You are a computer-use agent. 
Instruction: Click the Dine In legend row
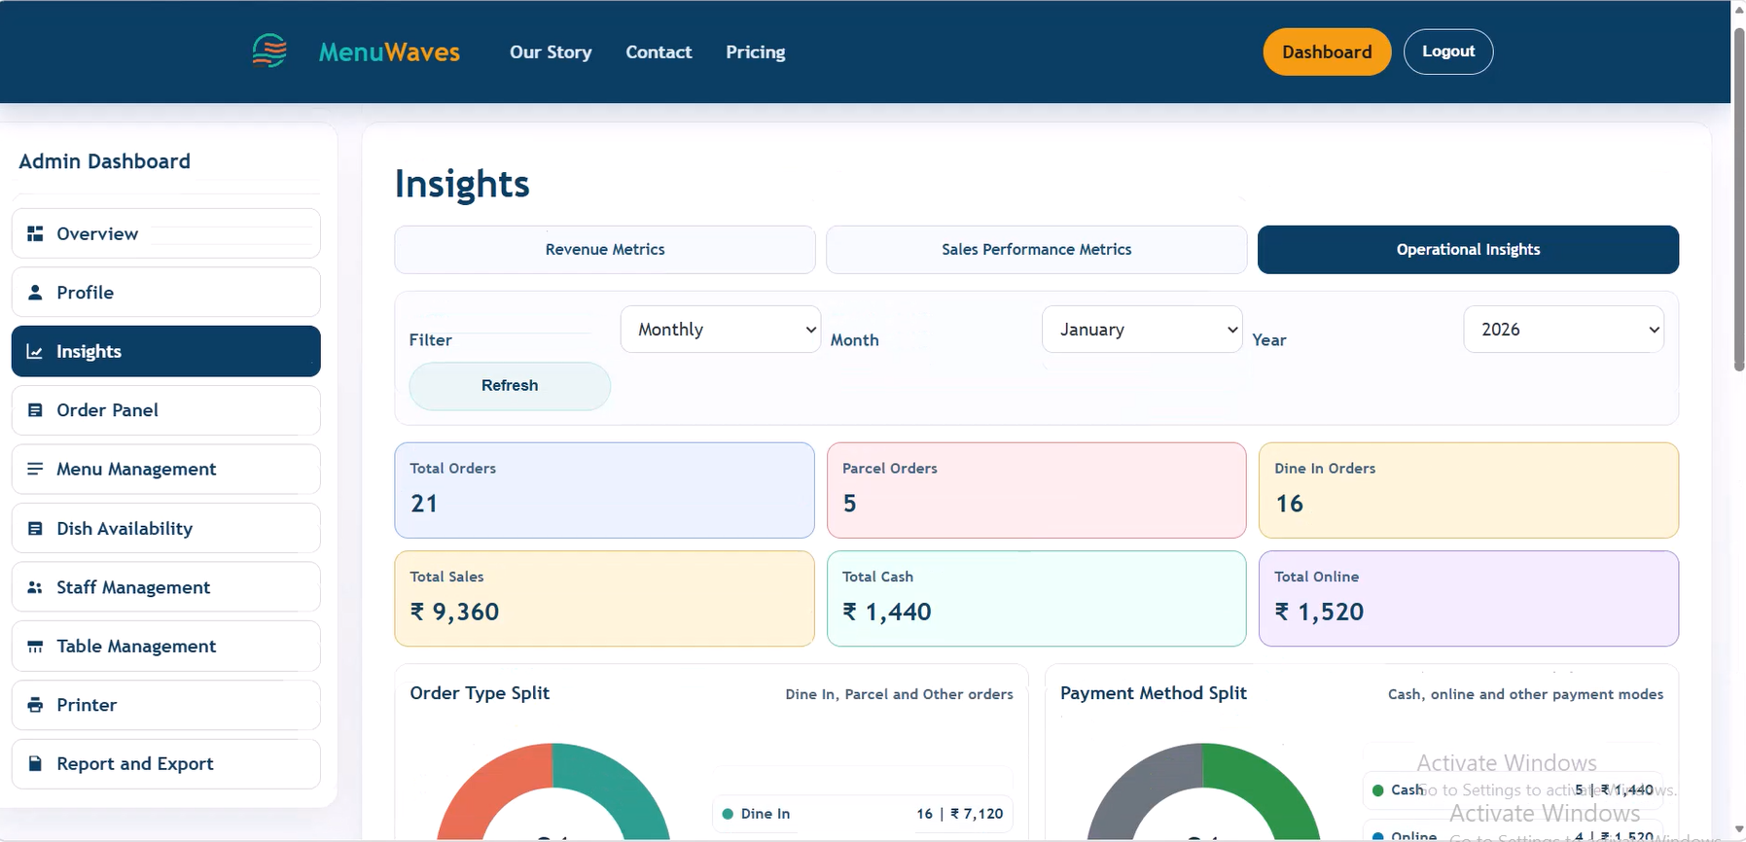point(863,814)
